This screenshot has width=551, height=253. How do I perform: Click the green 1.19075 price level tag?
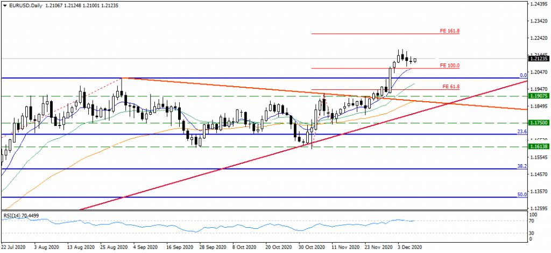coord(539,96)
